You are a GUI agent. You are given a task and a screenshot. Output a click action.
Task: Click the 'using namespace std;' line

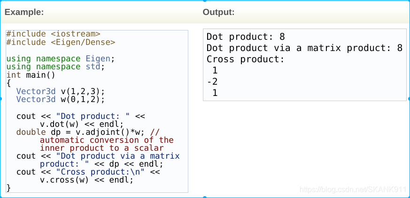pos(55,66)
